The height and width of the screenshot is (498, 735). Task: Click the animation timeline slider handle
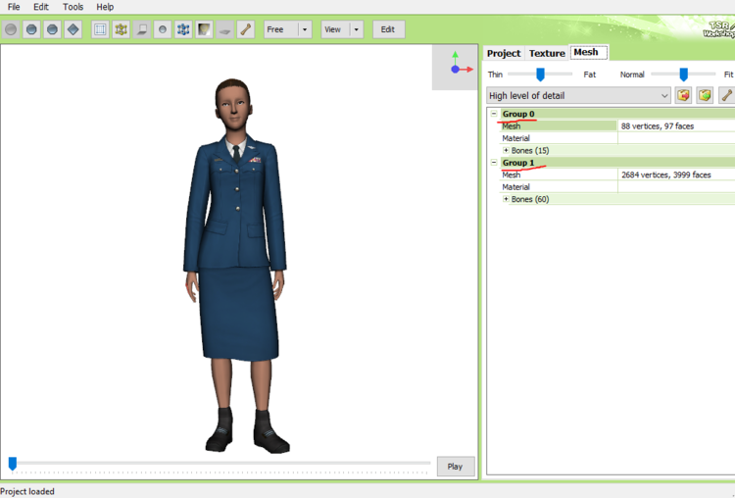tap(13, 464)
